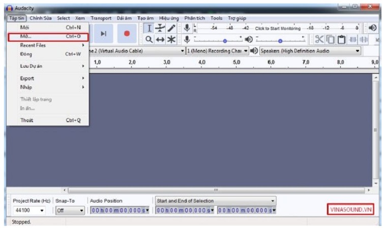Click Click to Start Monitoring meter
This screenshot has height=231, width=384.
pos(277,28)
